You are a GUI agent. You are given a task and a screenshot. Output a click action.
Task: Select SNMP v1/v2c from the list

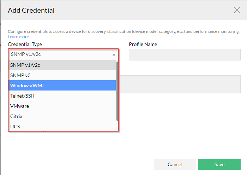(62, 65)
